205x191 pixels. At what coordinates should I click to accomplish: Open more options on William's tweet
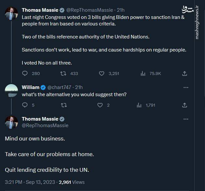(x=186, y=87)
